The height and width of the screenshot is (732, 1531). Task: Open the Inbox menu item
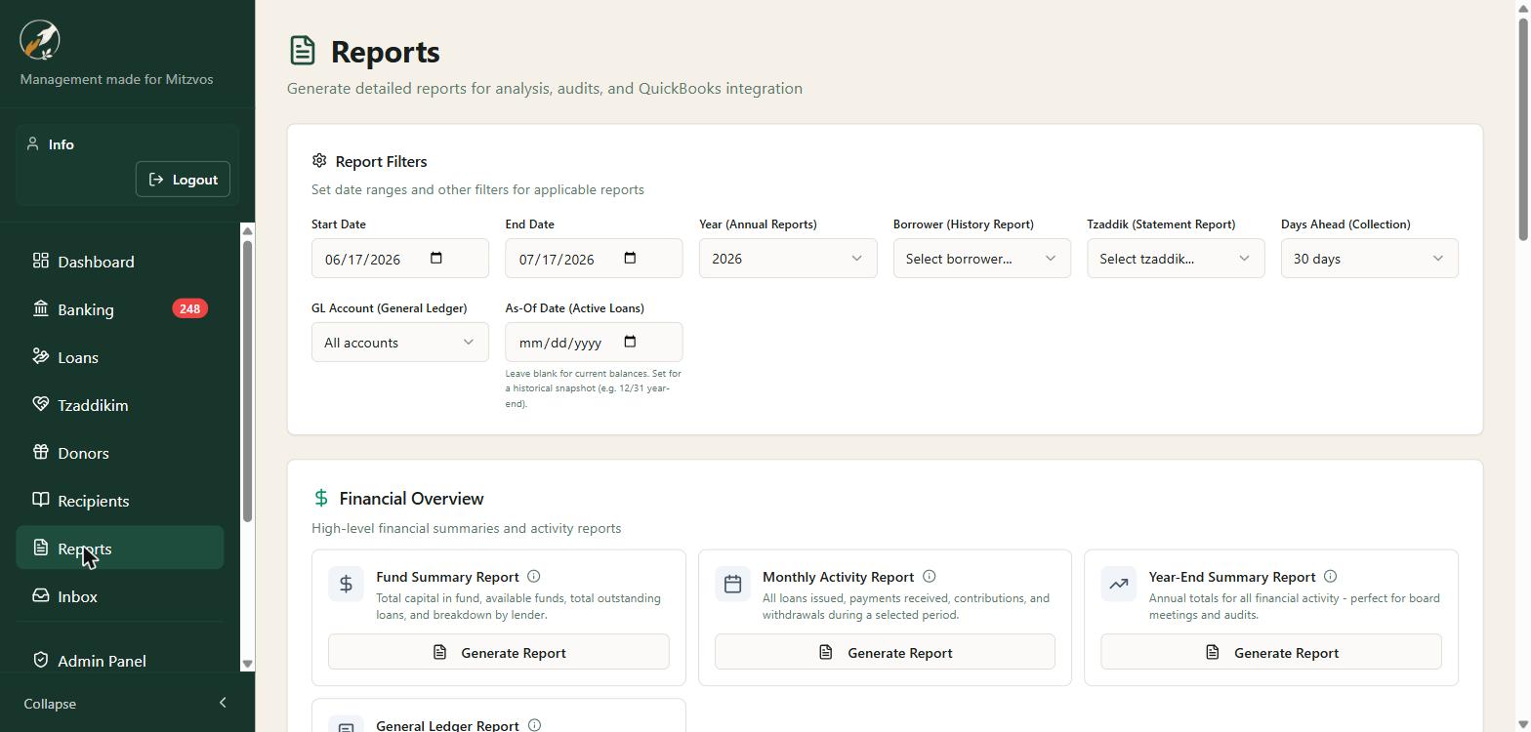click(x=119, y=596)
